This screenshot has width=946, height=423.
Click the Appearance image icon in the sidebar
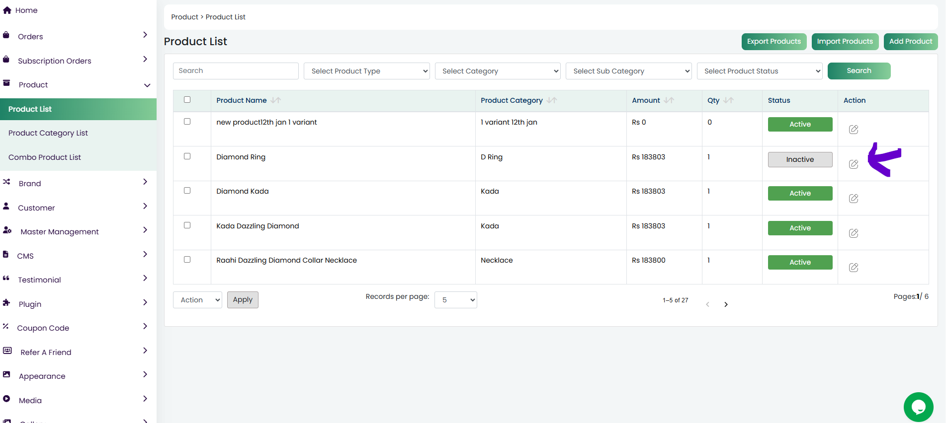click(6, 374)
